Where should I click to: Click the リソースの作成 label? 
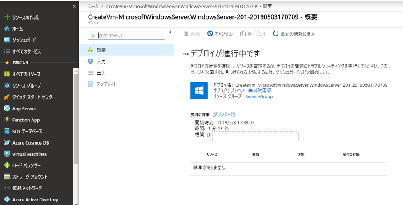pyautogui.click(x=25, y=17)
